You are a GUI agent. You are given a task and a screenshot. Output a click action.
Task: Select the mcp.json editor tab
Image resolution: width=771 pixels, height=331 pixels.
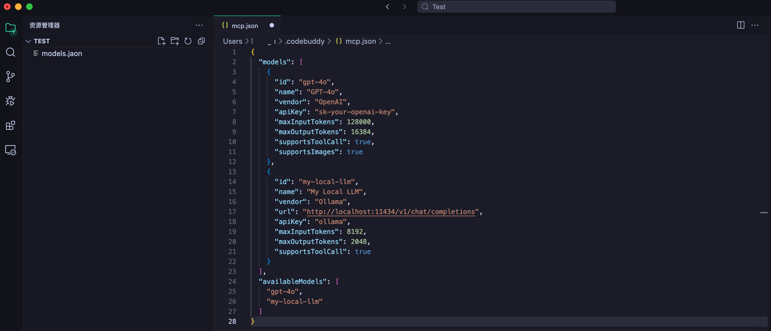245,26
